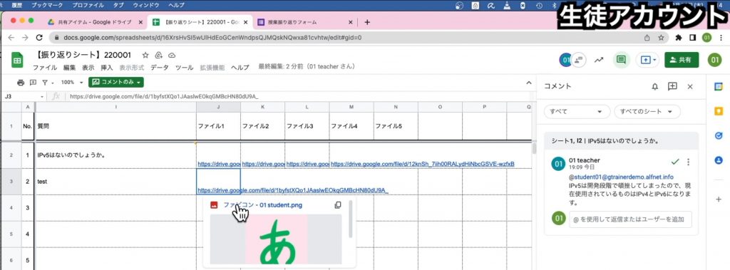The image size is (730, 270).
Task: Expand the すべて comment filter dropdown
Action: [x=577, y=112]
